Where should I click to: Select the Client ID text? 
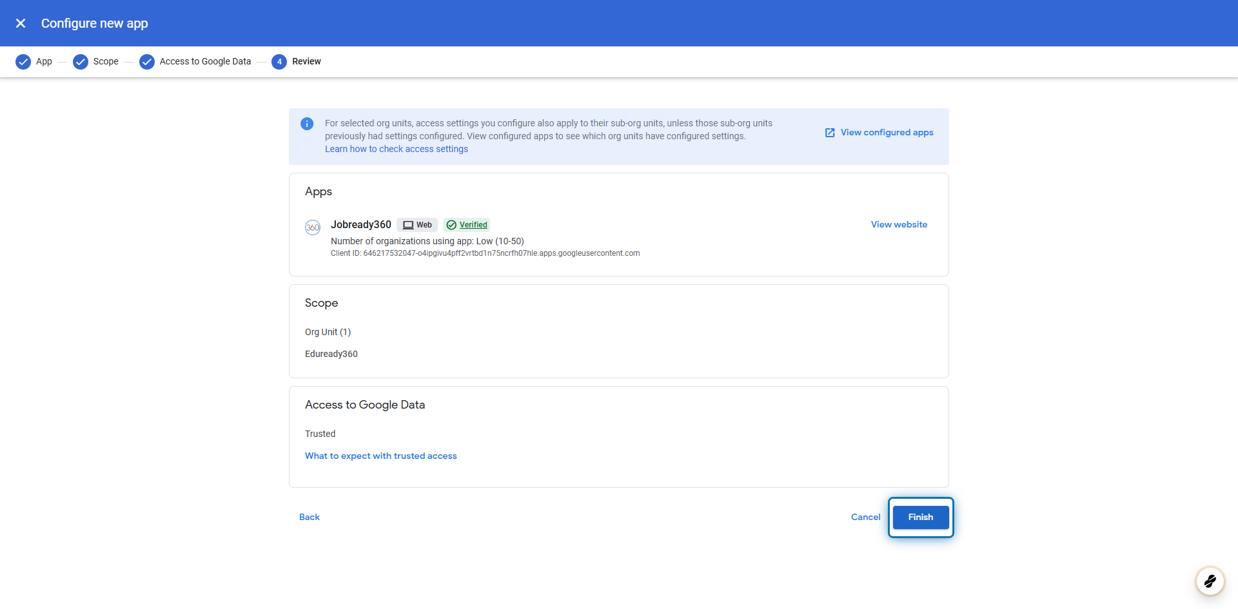click(485, 253)
